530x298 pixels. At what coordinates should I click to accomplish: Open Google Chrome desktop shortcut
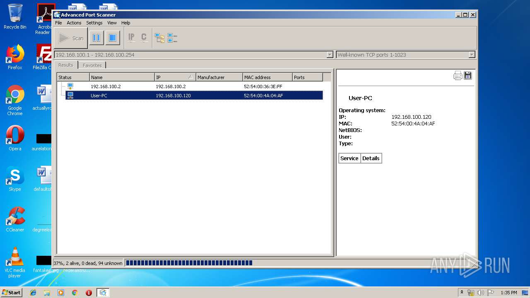[15, 100]
